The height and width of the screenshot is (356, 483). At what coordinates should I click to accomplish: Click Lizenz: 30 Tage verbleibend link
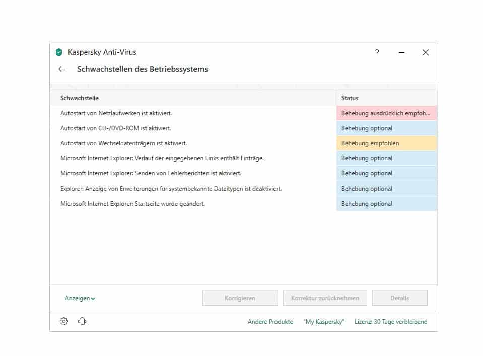(x=391, y=322)
